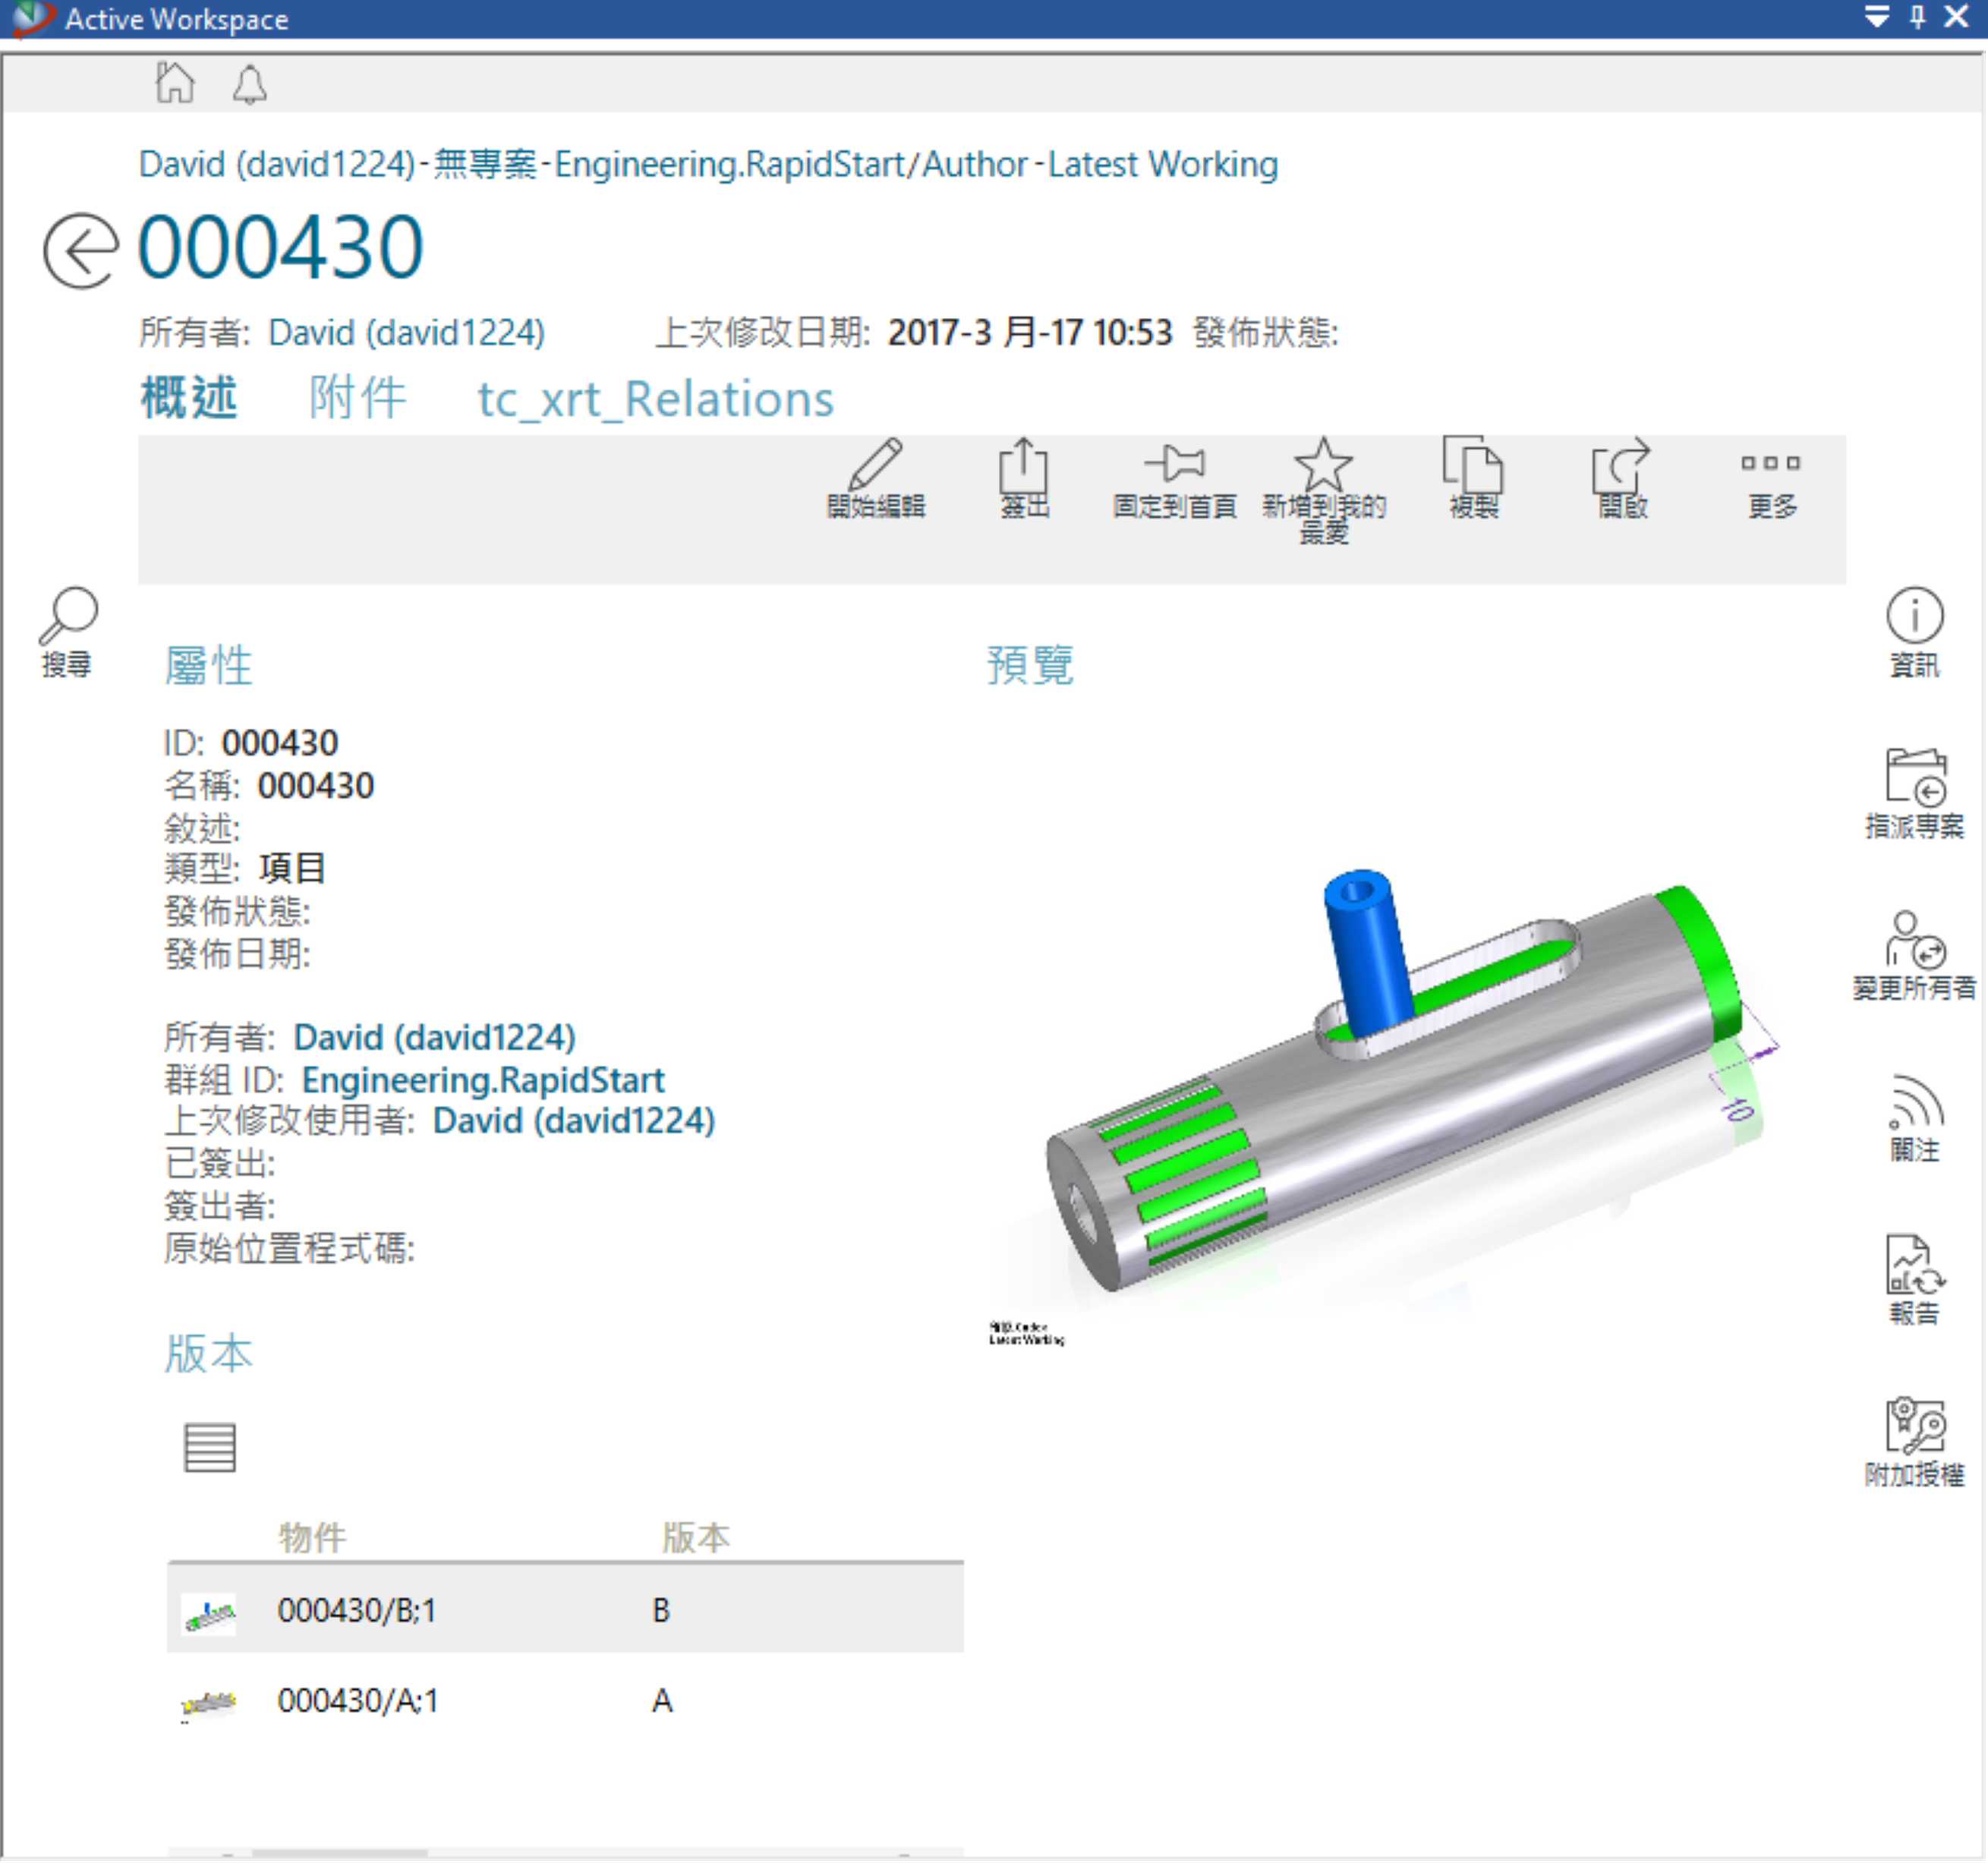
Task: Select the Overview (概述) tab
Action: click(x=189, y=399)
